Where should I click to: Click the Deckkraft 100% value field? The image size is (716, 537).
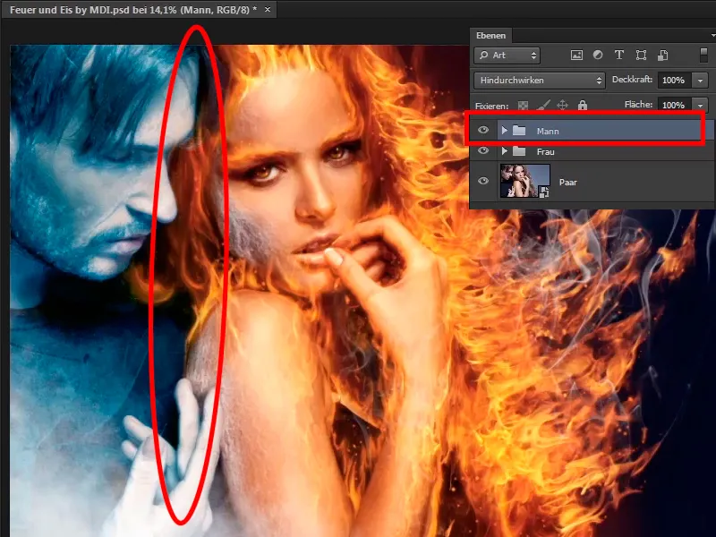pos(674,81)
